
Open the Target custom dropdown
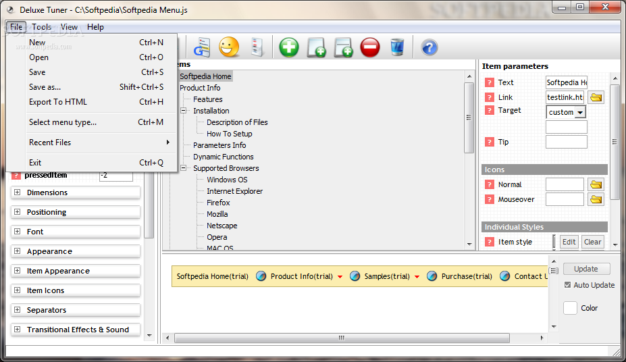(x=581, y=112)
